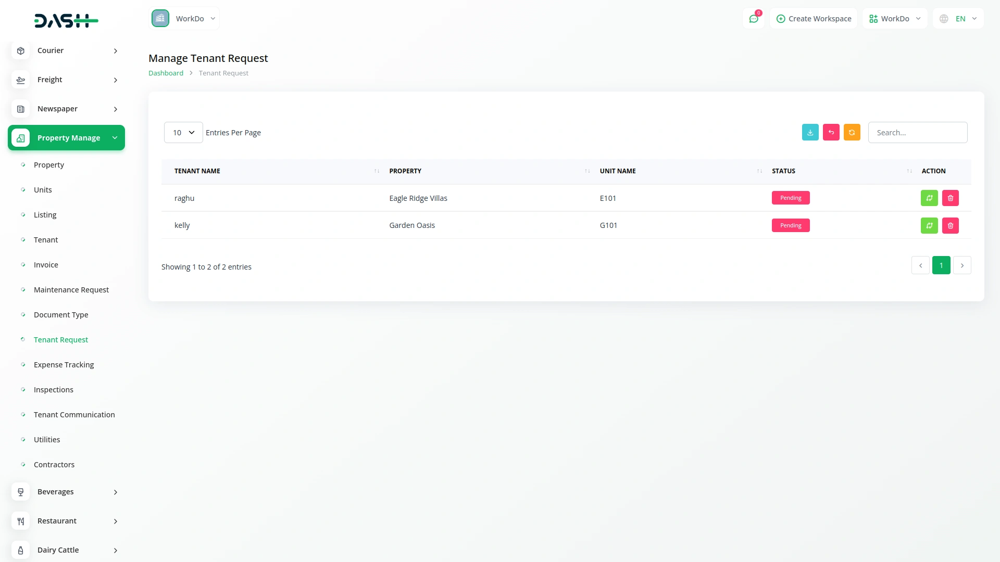The width and height of the screenshot is (1000, 562).
Task: Delete raghu's tenant request
Action: (x=950, y=198)
